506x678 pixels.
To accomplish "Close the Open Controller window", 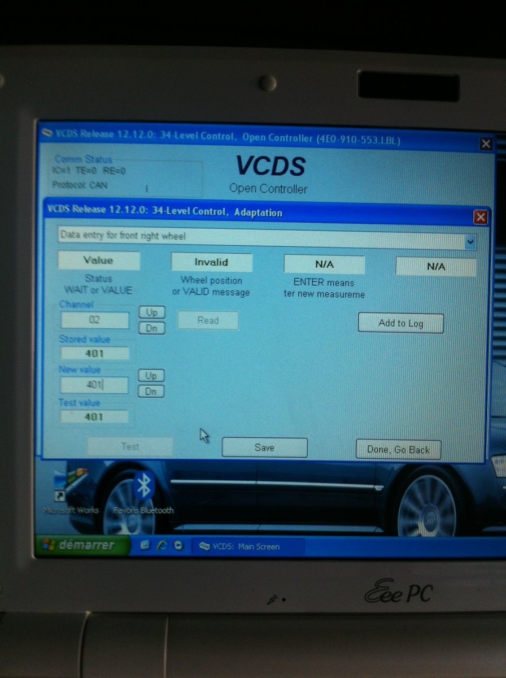I will (486, 144).
